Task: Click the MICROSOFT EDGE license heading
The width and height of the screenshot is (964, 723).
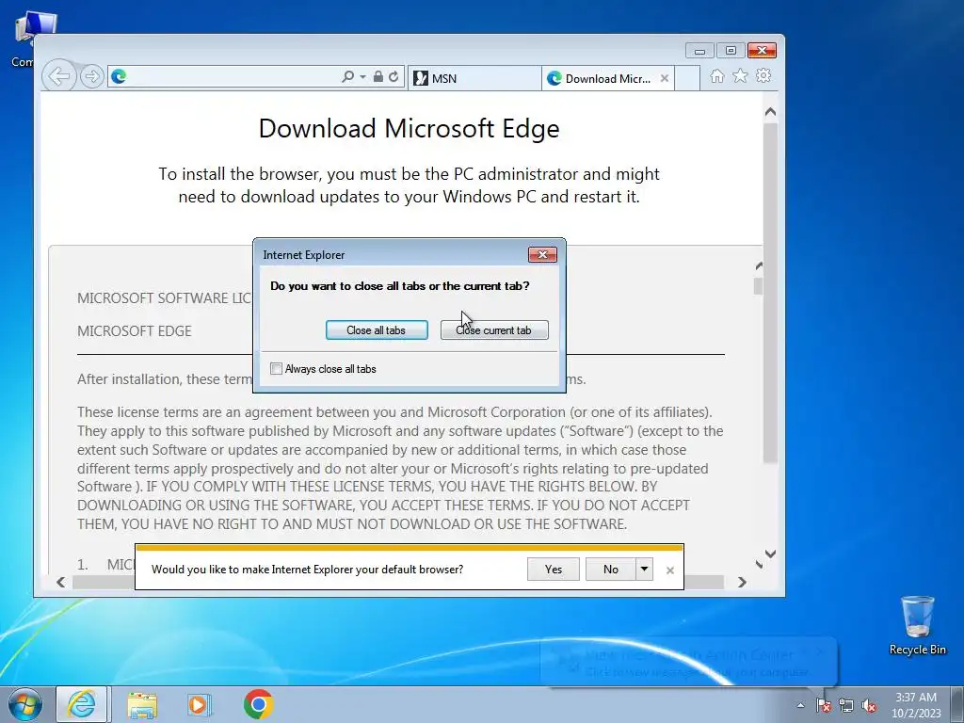Action: (135, 330)
